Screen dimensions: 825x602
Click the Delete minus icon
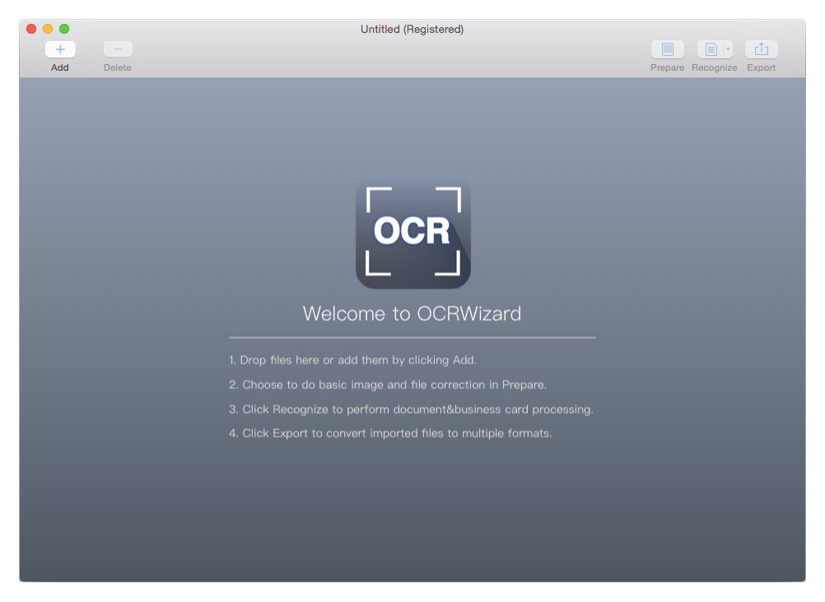118,49
